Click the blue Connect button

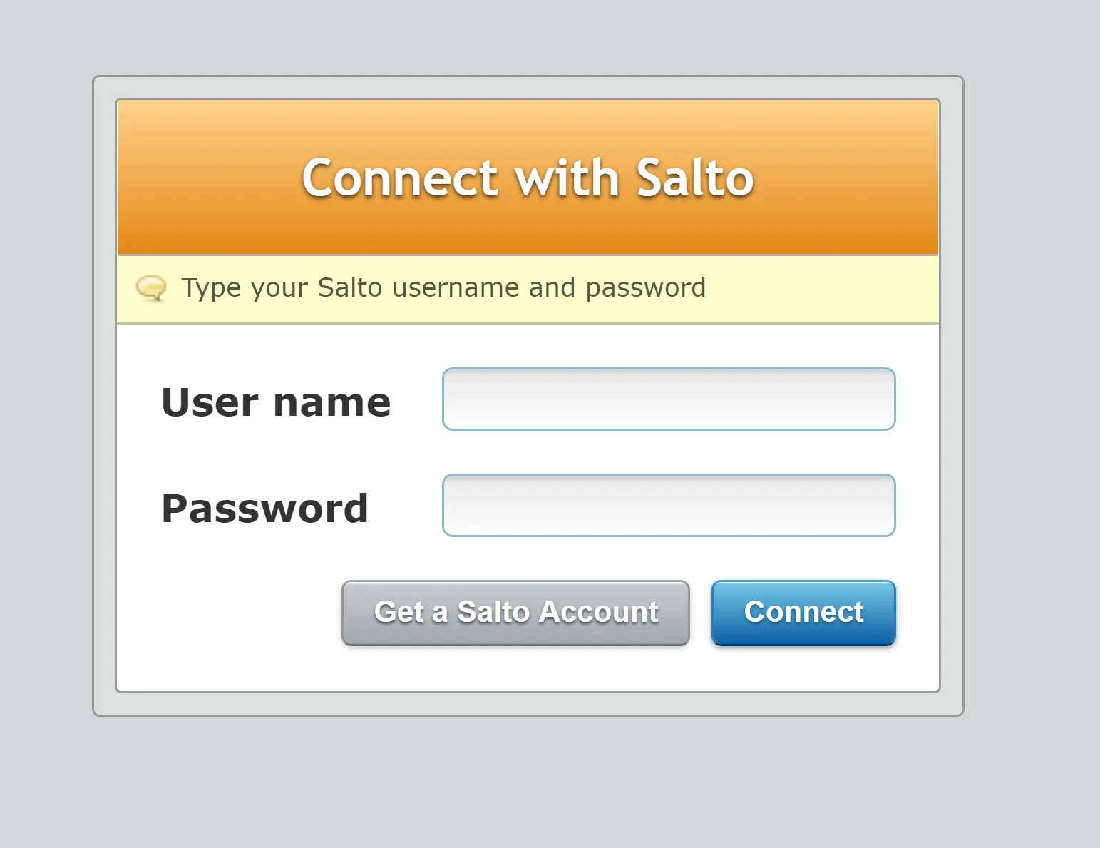click(803, 613)
